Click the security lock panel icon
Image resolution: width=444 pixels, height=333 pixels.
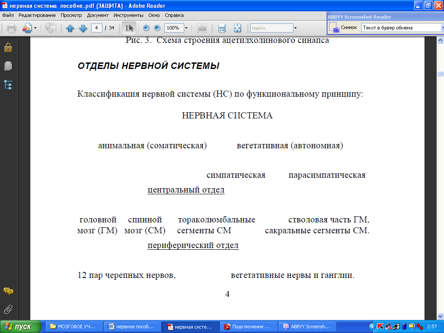point(8,48)
